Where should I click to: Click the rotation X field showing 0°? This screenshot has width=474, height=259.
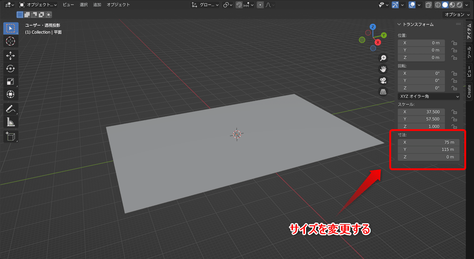coord(421,74)
